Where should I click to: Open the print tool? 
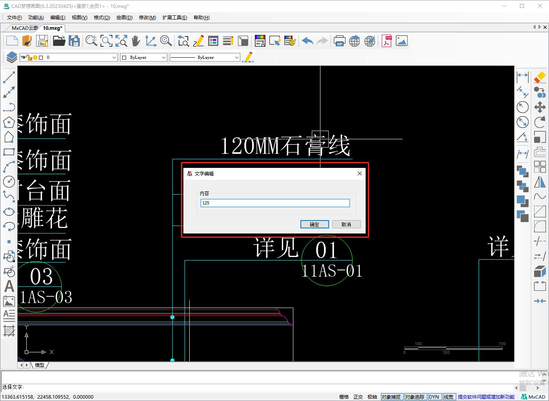[339, 40]
